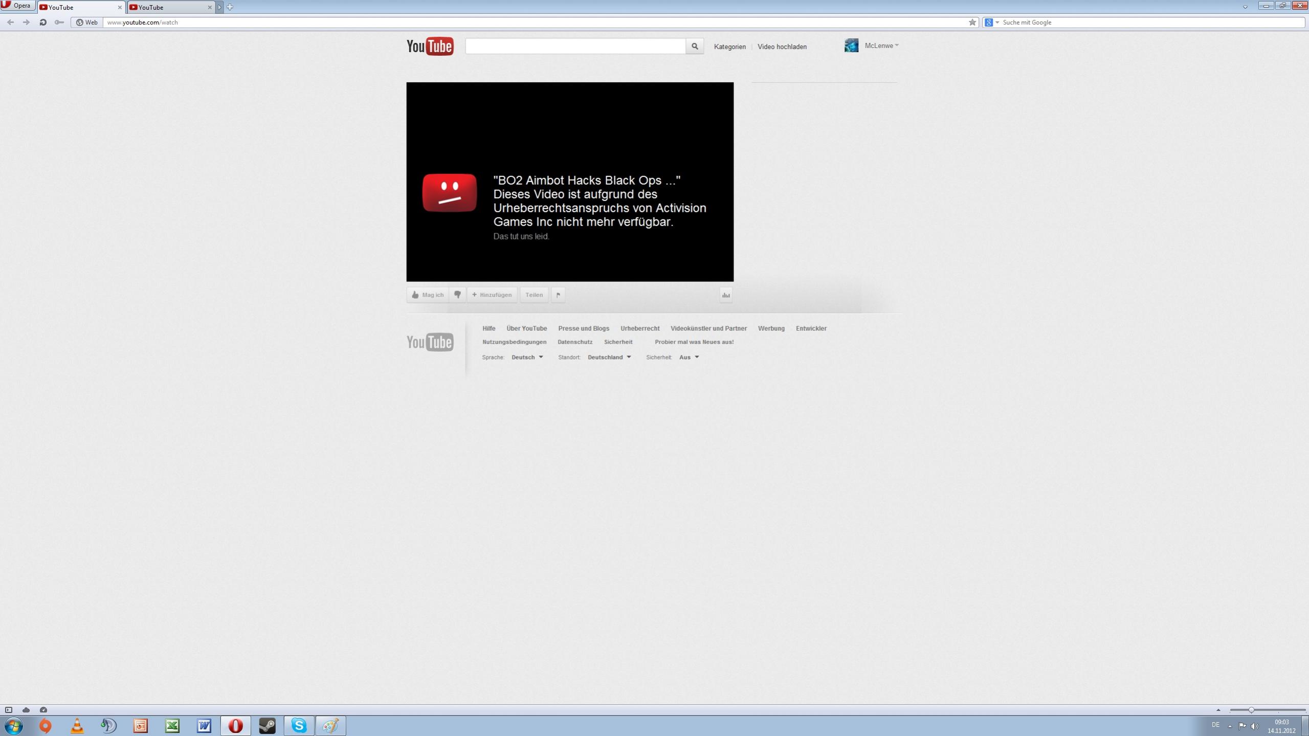Switch to the second YouTube tab
1309x736 pixels.
169,7
